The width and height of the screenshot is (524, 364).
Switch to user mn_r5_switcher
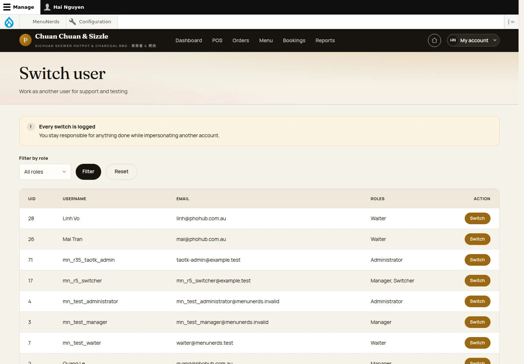tap(477, 281)
